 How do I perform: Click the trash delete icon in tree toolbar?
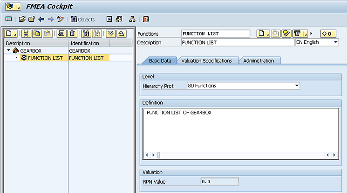pos(72,33)
